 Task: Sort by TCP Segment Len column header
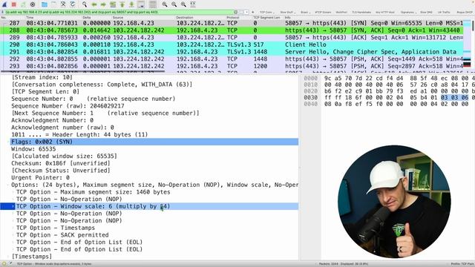pos(266,18)
